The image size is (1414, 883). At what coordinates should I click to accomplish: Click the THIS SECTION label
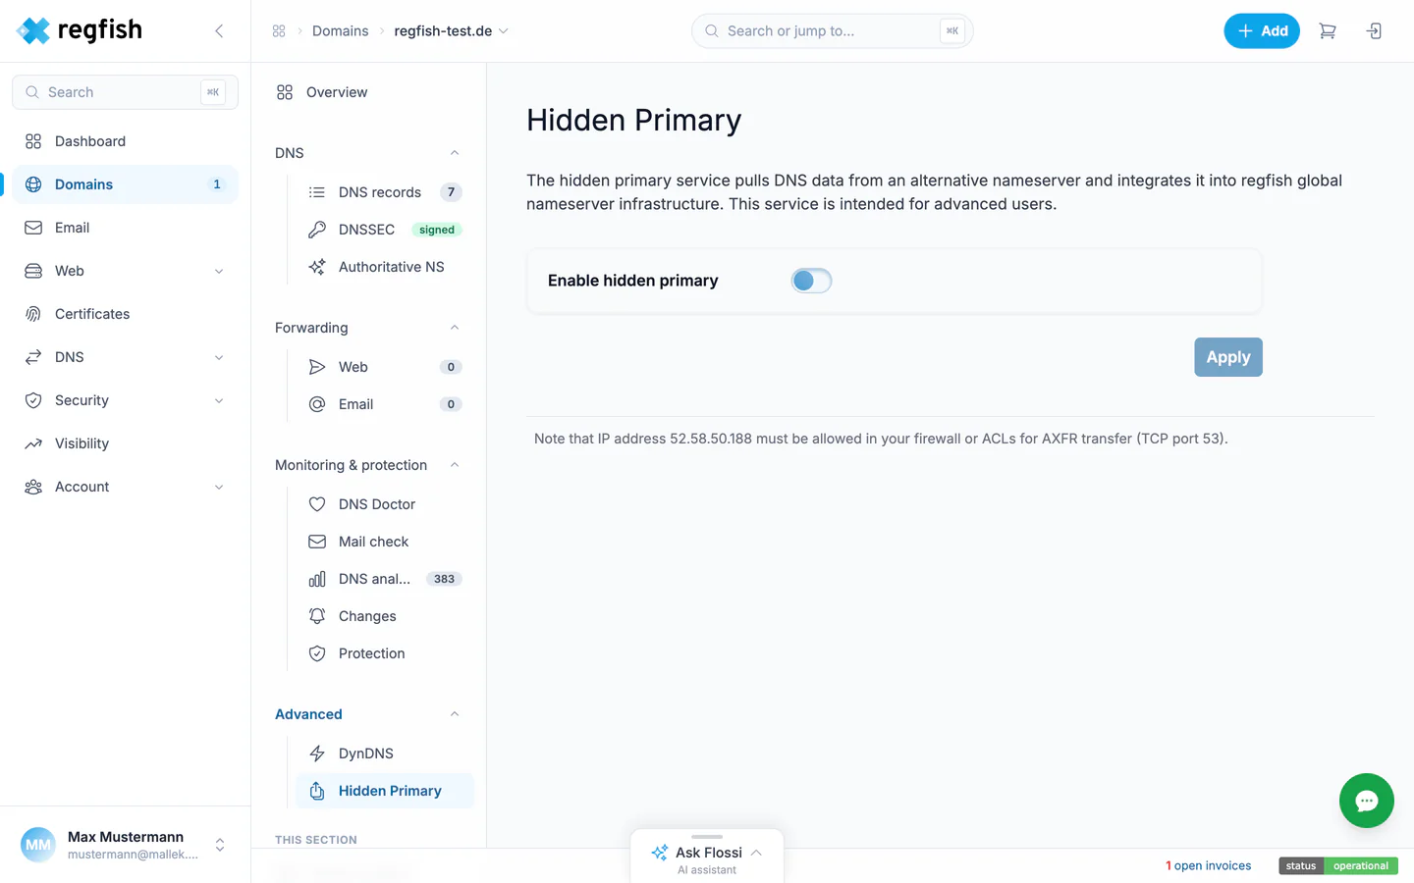[x=316, y=840]
